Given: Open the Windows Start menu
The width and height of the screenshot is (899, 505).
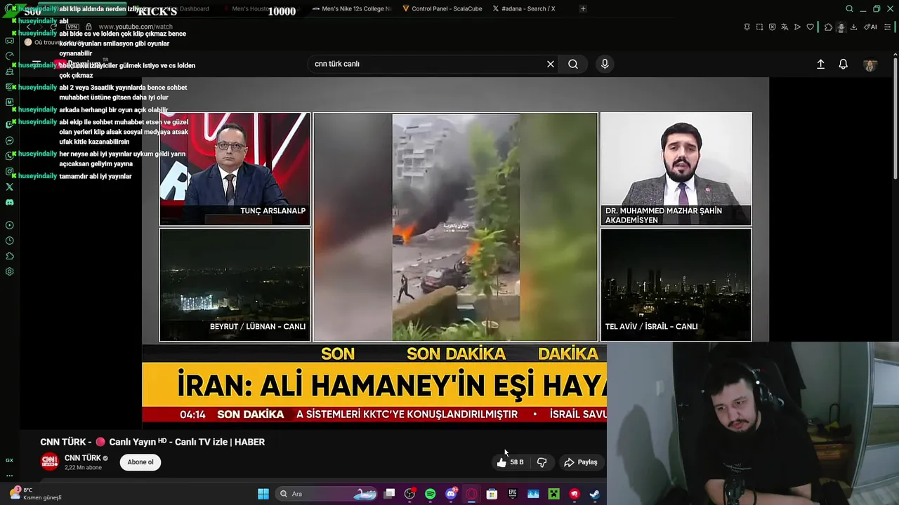Looking at the screenshot, I should click(263, 494).
